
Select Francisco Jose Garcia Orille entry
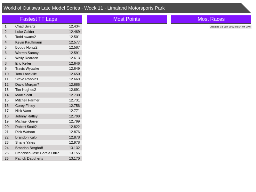37,153
